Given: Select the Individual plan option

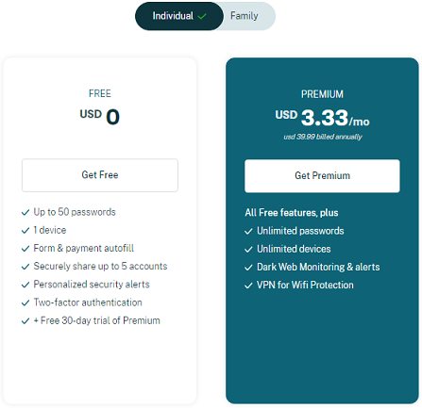Looking at the screenshot, I should pyautogui.click(x=179, y=16).
